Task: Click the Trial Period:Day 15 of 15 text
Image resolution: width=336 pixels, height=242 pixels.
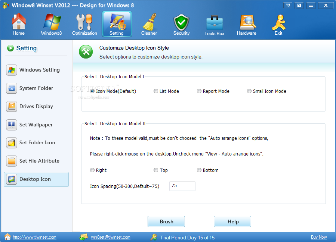Action: [188, 238]
